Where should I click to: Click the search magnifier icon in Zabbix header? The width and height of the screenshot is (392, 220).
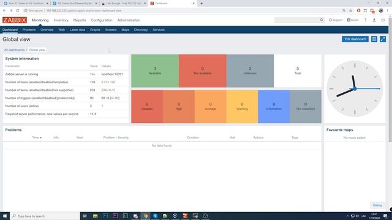click(x=322, y=20)
